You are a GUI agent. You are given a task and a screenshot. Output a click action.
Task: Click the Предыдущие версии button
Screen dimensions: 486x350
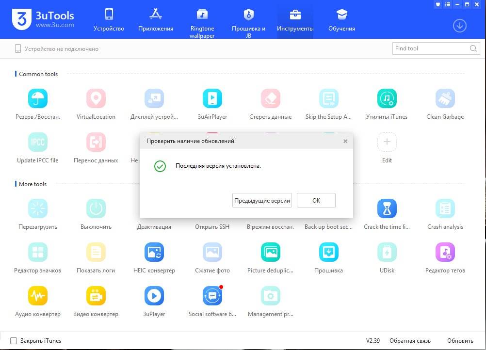point(262,200)
